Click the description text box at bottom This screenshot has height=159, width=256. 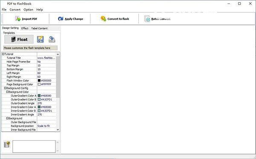click(x=34, y=147)
